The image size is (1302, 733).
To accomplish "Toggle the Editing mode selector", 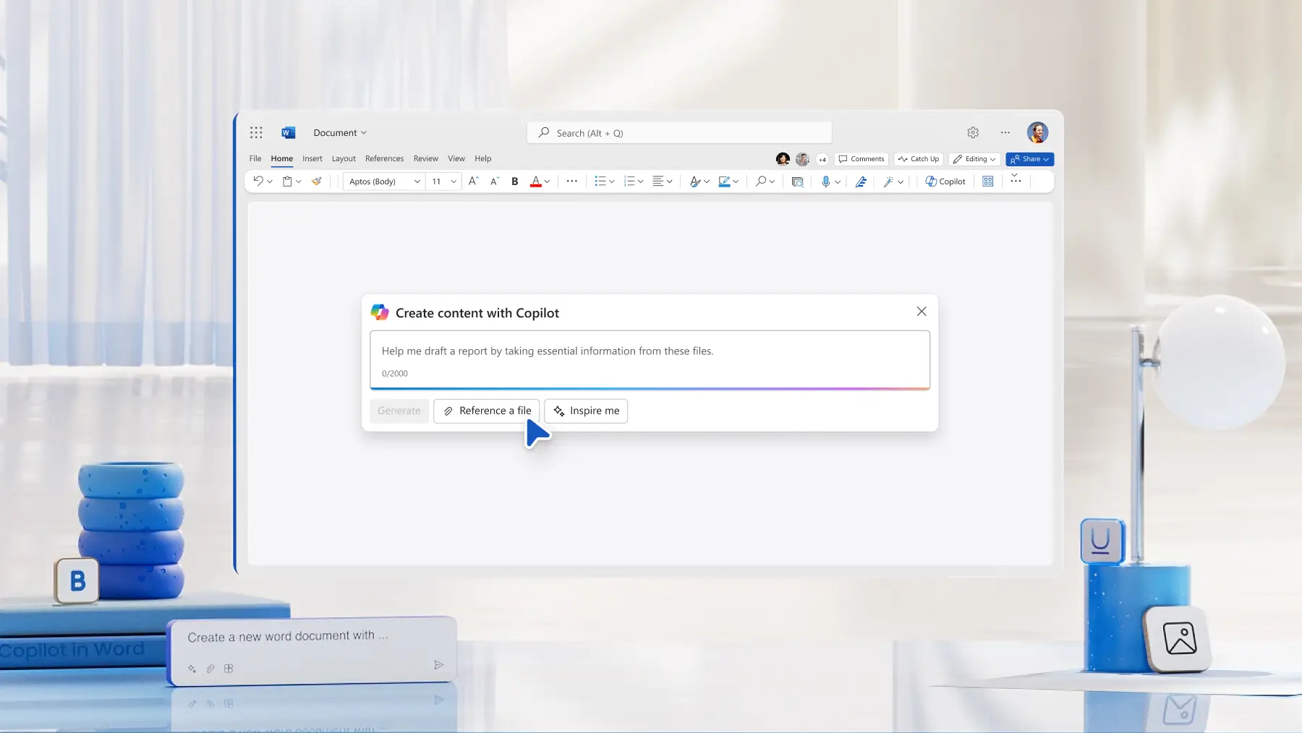I will click(974, 159).
